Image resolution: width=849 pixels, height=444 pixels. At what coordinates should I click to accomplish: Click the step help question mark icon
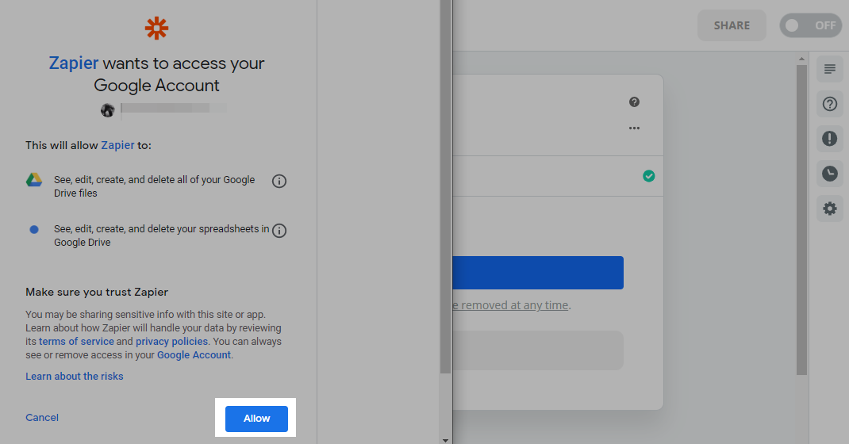click(634, 101)
